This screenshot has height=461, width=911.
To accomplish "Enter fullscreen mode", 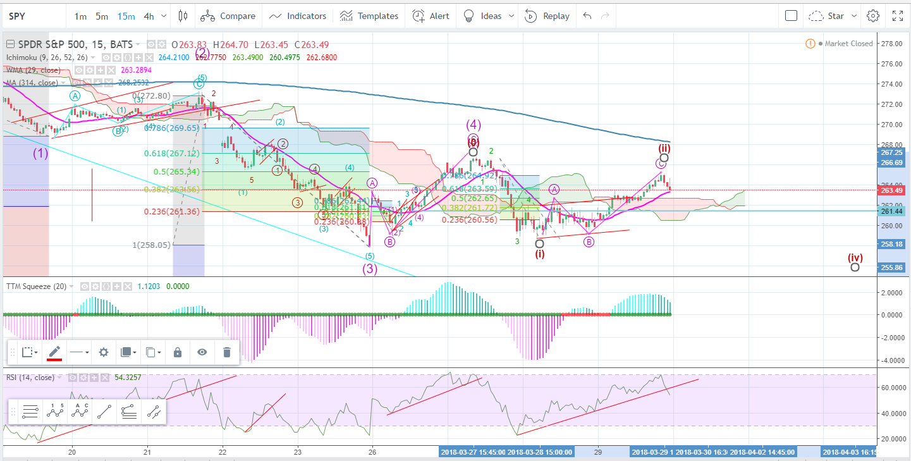I will tap(898, 16).
